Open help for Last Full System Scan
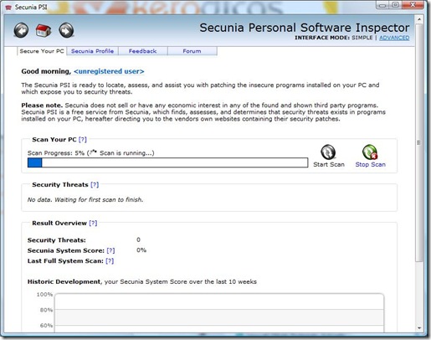Image resolution: width=431 pixels, height=340 pixels. [x=110, y=260]
